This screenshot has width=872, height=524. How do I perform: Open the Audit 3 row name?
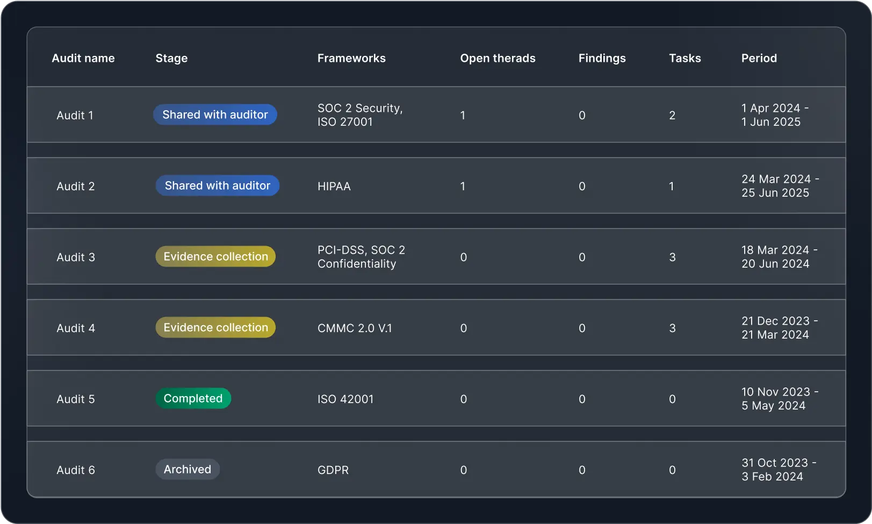click(75, 257)
